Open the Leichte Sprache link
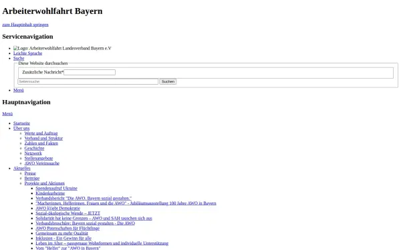The width and height of the screenshot is (401, 250). coord(28,53)
